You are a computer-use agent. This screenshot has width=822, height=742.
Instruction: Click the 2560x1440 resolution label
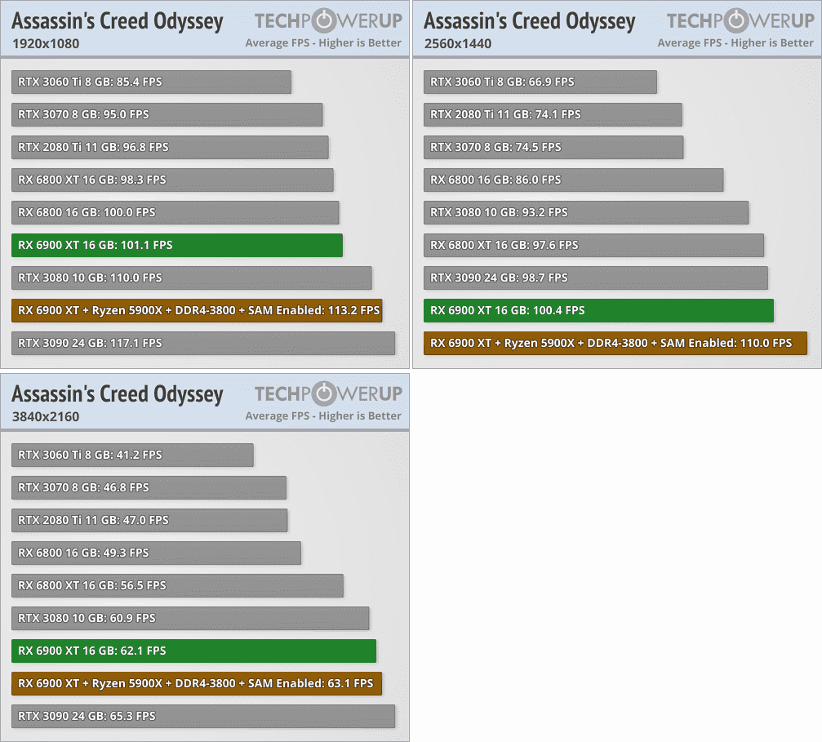(x=458, y=43)
